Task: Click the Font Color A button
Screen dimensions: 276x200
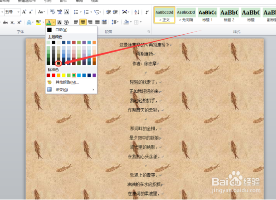Action: (49, 22)
